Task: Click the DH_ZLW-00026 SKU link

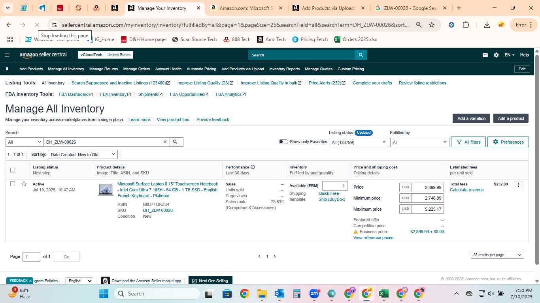Action: point(158,211)
